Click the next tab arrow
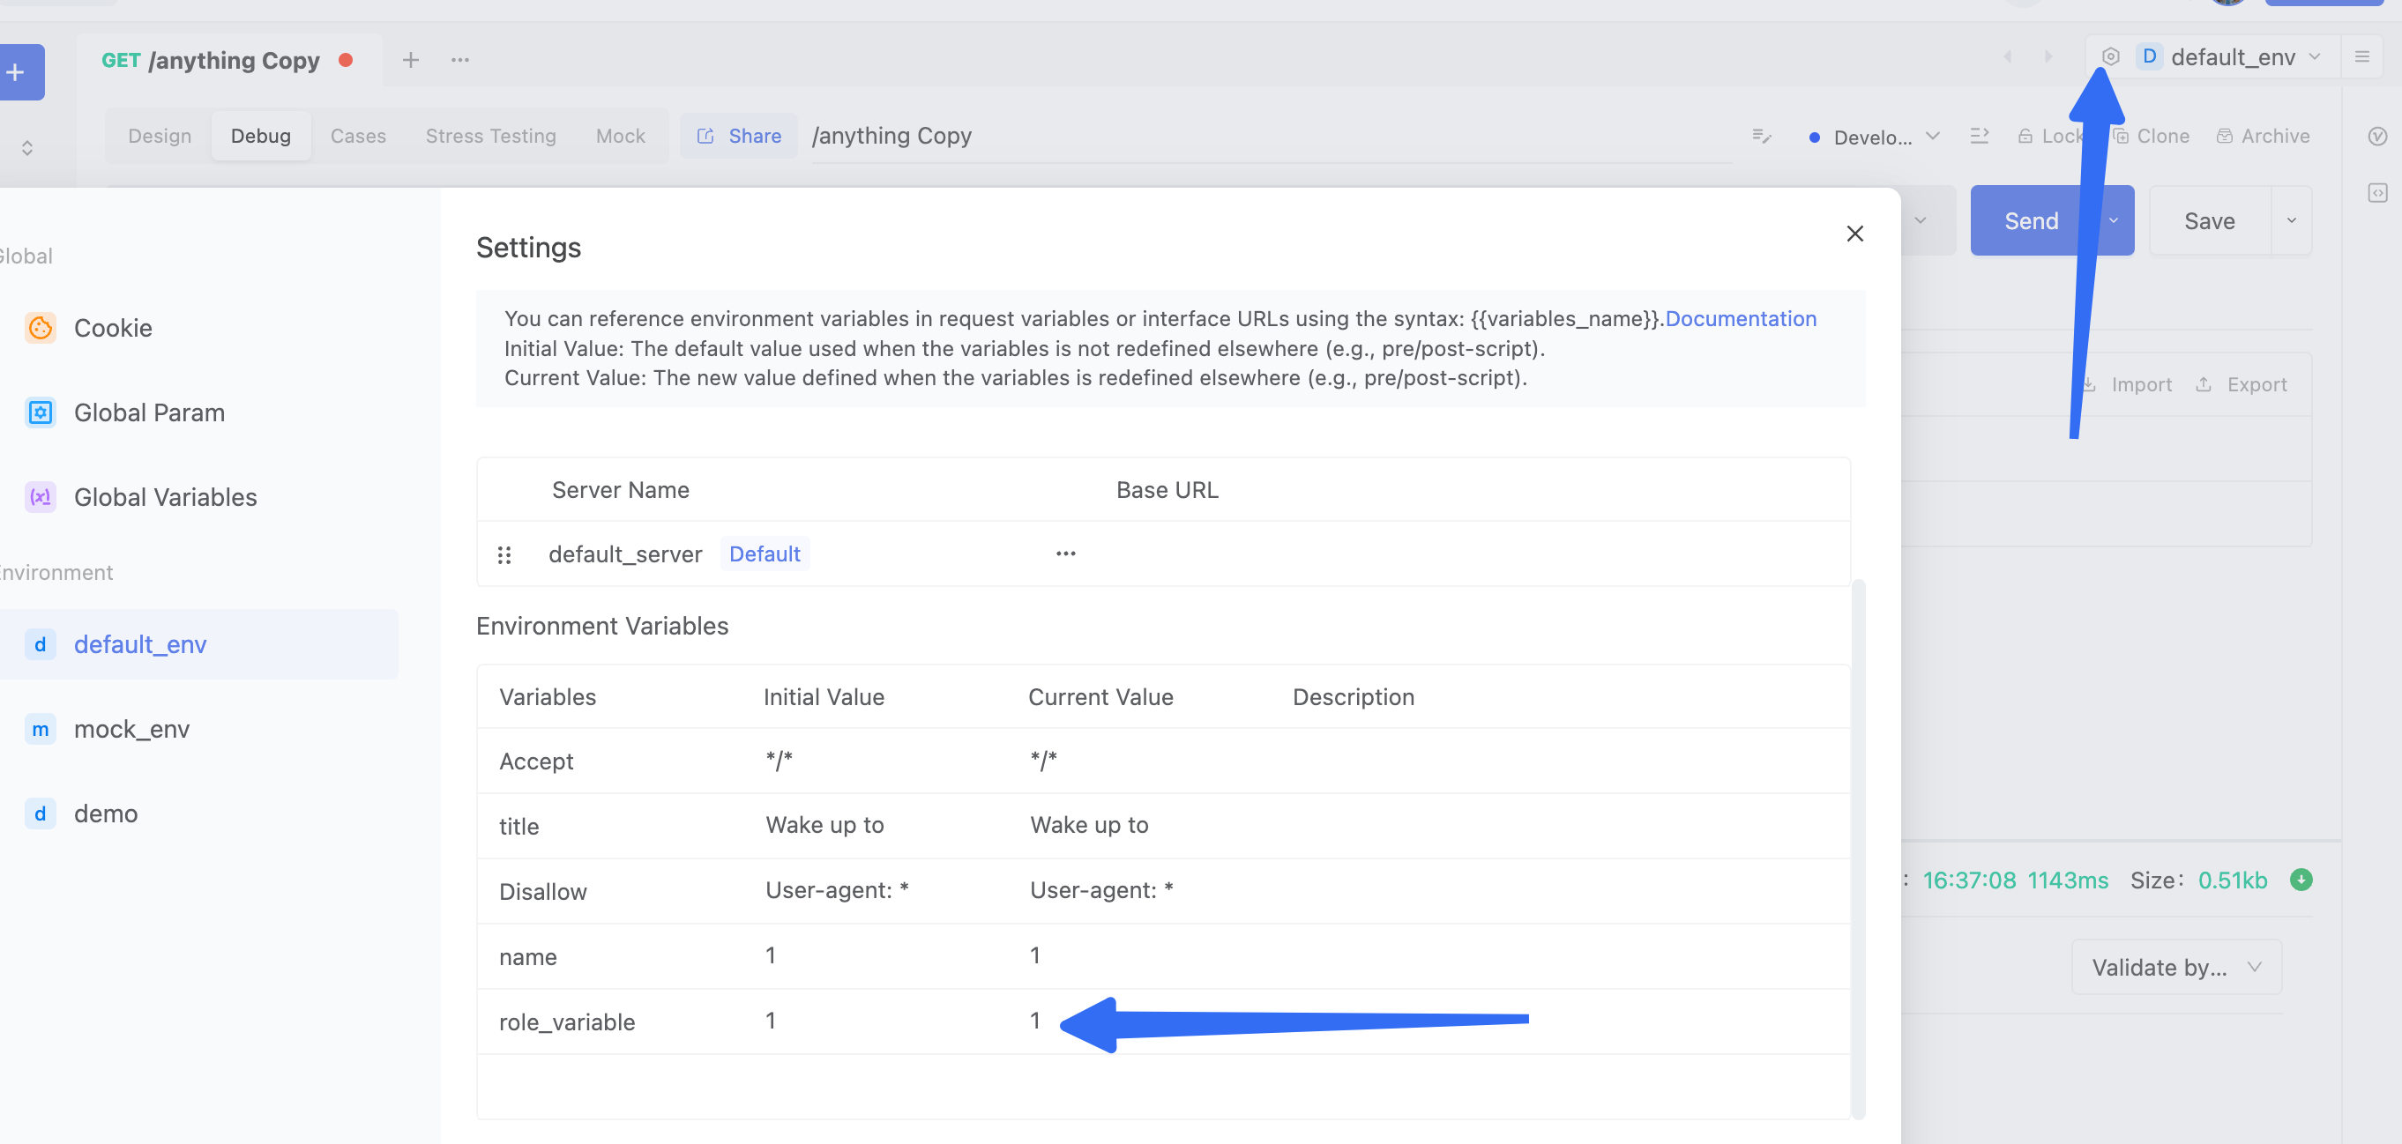This screenshot has height=1144, width=2402. click(x=2048, y=57)
